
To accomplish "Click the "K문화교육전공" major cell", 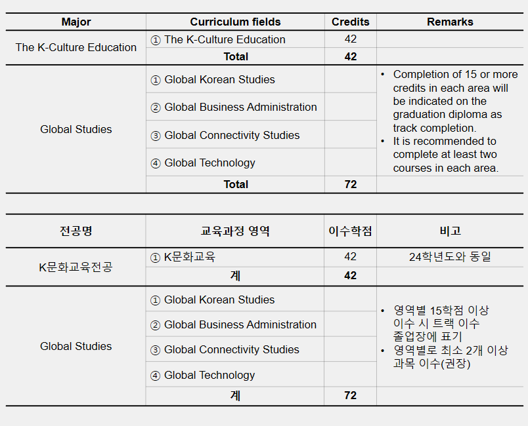I will 76,267.
